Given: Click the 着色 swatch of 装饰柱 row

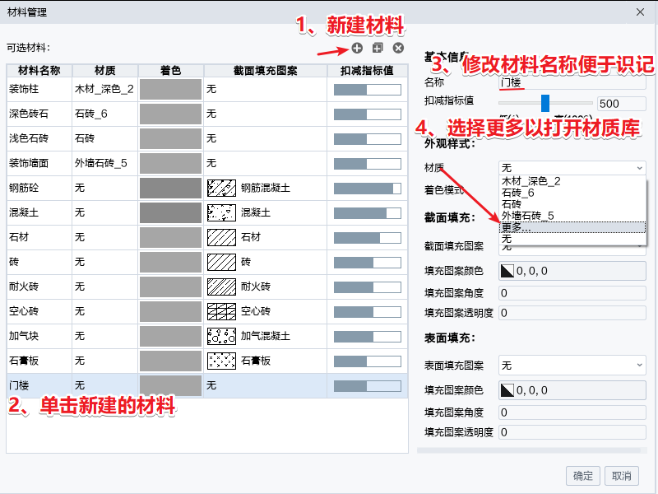Looking at the screenshot, I should tap(170, 90).
